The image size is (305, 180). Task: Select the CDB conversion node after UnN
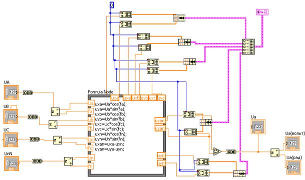38,161
